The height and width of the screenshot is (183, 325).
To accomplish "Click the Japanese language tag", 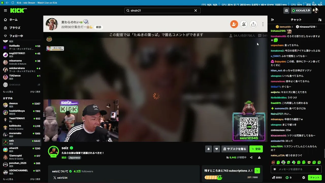I will (x=74, y=158).
